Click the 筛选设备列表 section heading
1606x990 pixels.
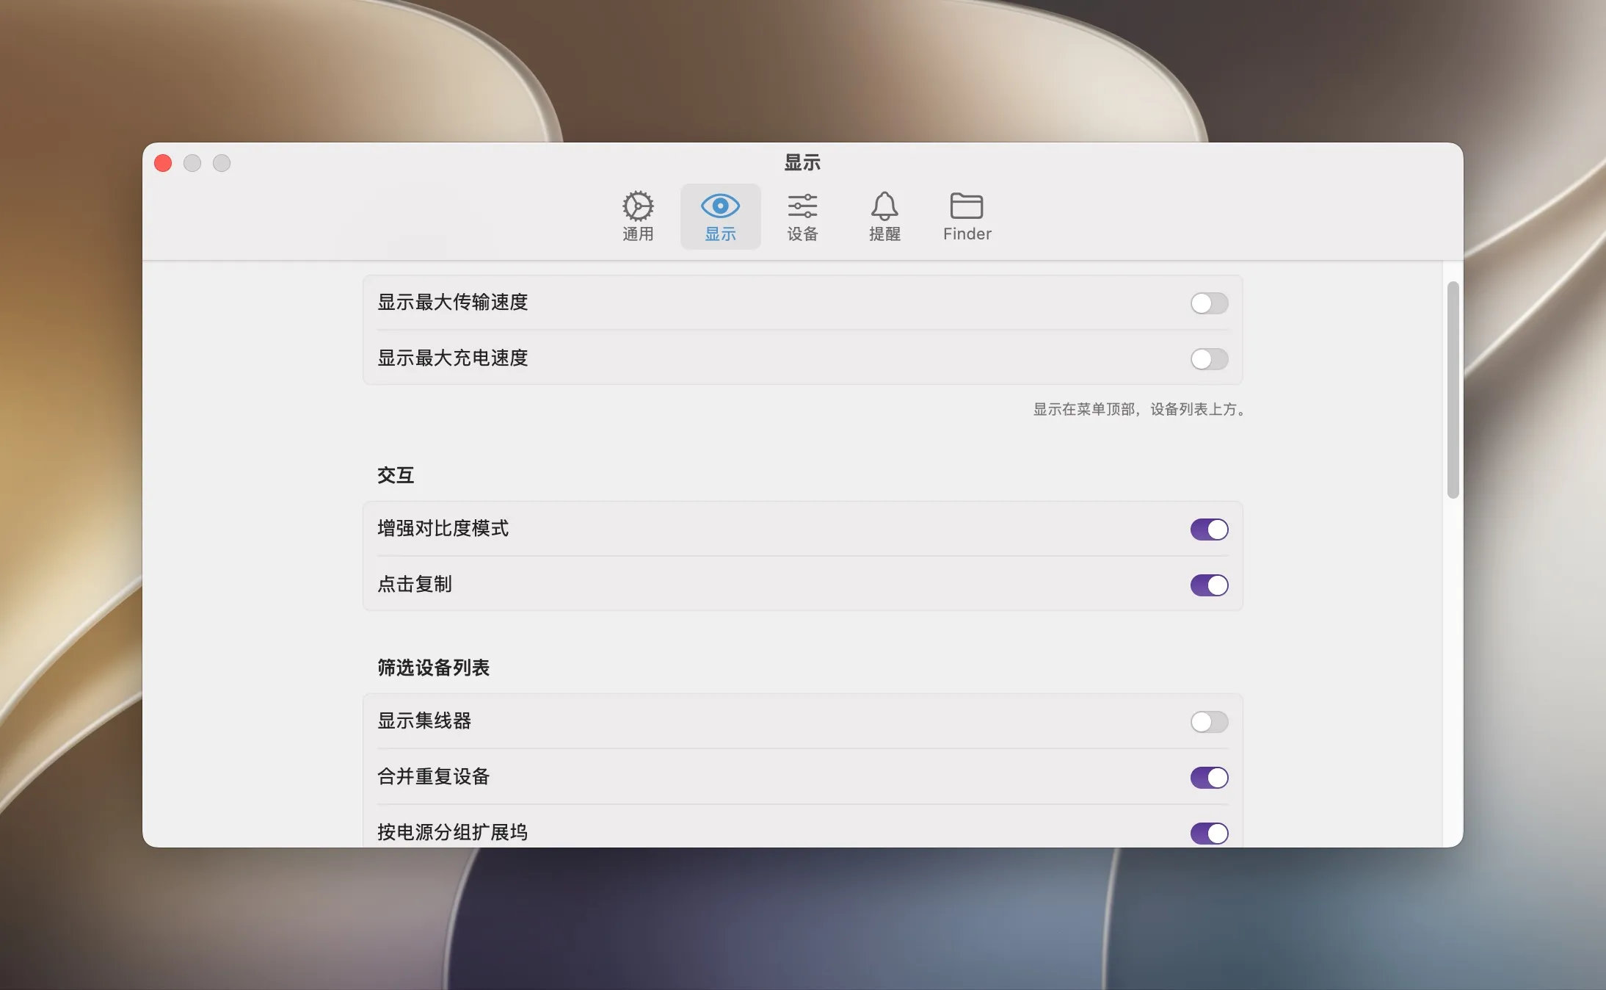click(x=433, y=668)
